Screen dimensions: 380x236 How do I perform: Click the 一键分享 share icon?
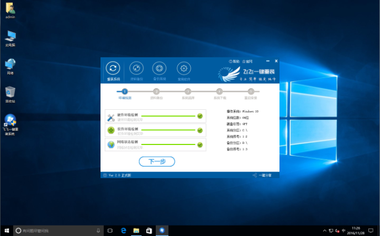262,175
